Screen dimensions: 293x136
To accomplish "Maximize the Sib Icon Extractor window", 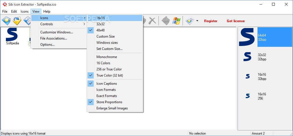I will [x=273, y=4].
